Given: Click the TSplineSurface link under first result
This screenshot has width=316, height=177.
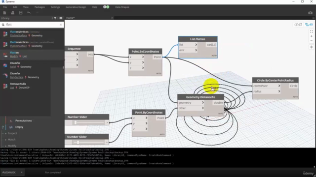Looking at the screenshot, I should [x=18, y=35].
